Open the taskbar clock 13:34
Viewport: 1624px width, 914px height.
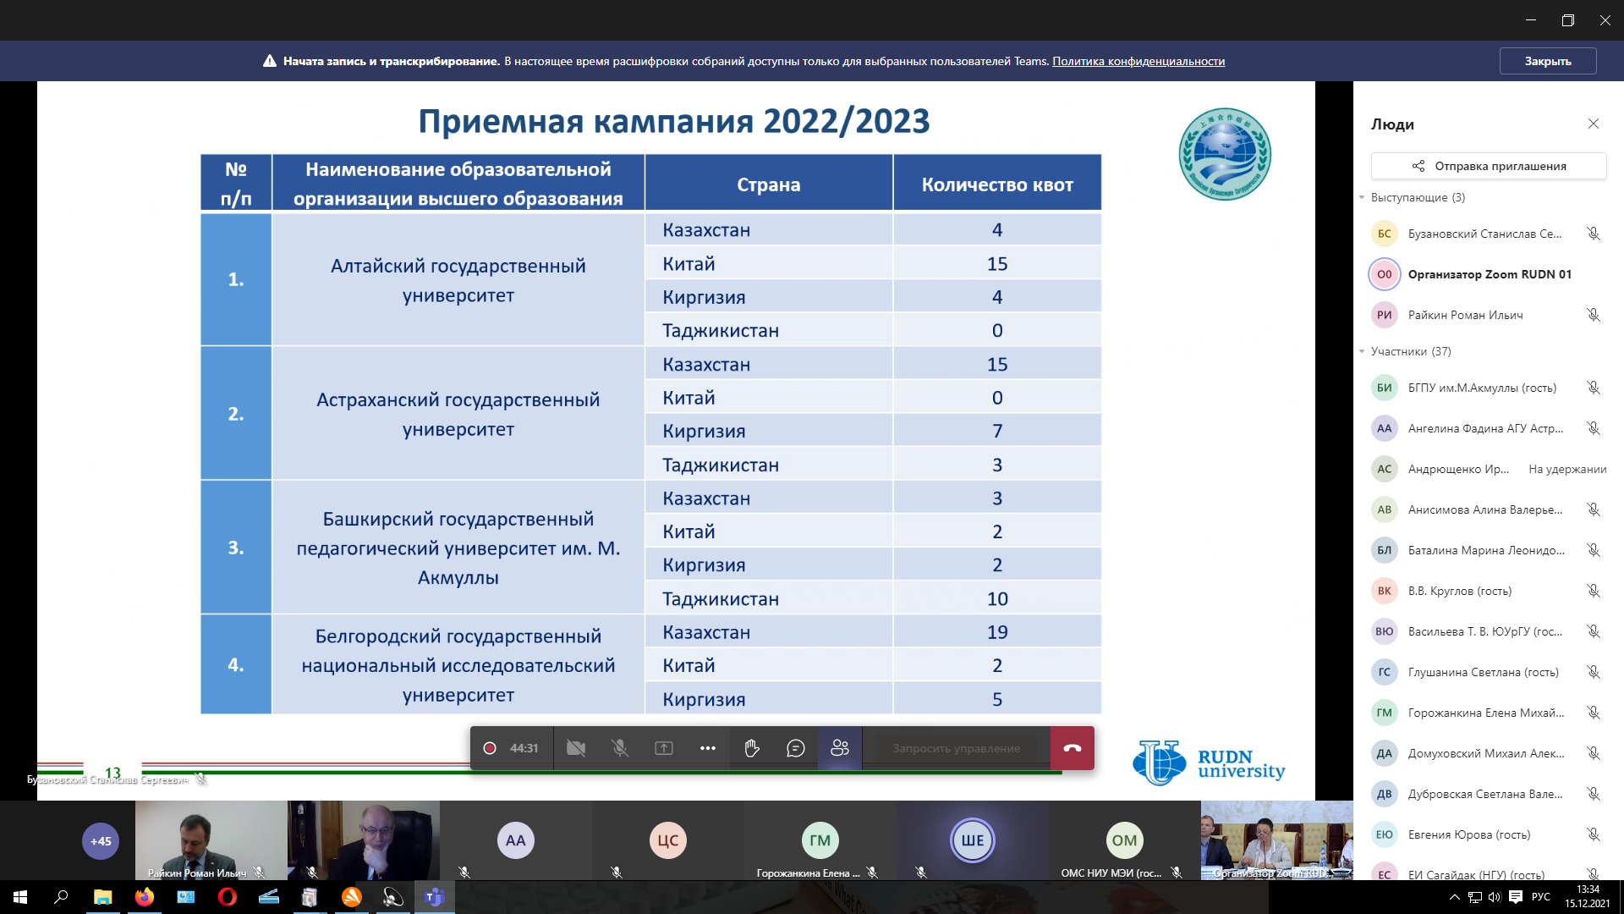point(1588,897)
